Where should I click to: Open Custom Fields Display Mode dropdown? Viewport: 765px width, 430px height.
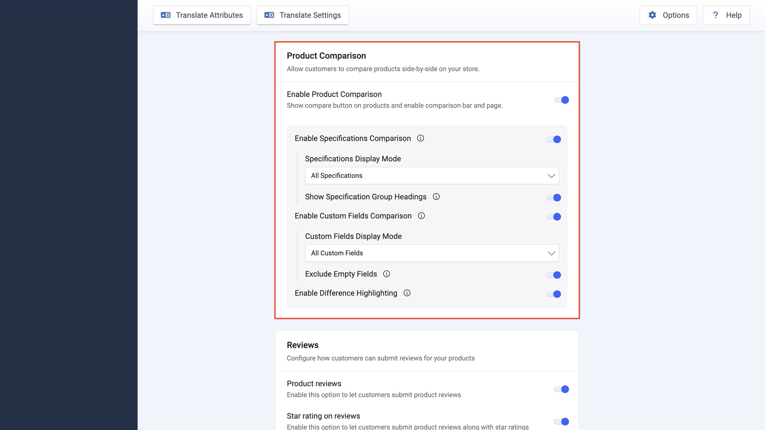click(432, 253)
